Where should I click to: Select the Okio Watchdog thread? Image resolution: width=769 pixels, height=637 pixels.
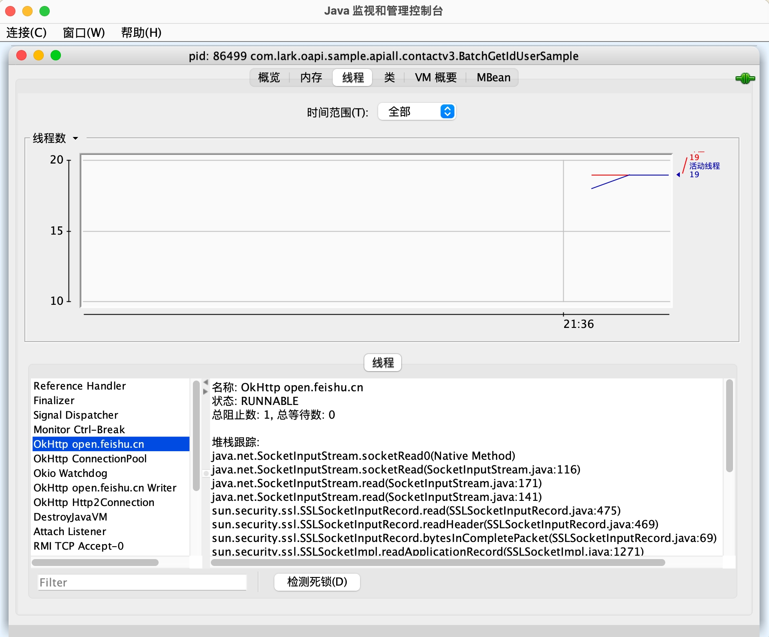(71, 473)
